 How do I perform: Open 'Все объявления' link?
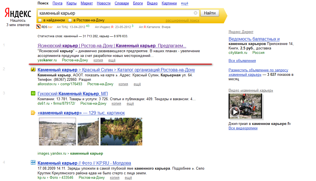point(242,61)
